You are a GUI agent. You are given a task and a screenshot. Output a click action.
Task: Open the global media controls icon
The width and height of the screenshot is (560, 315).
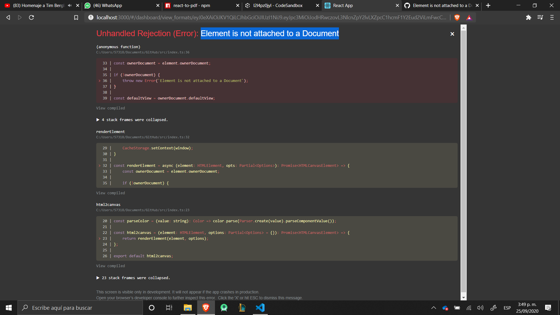[x=540, y=17]
